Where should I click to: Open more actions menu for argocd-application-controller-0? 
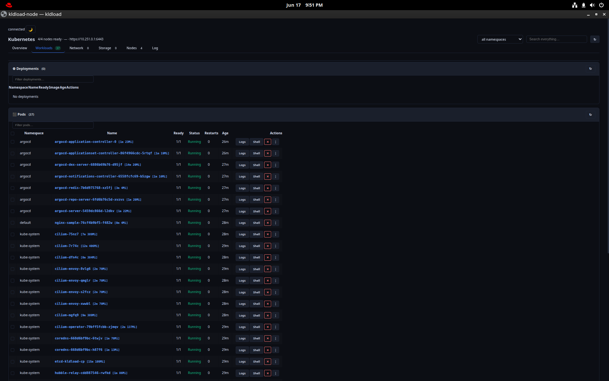point(276,142)
